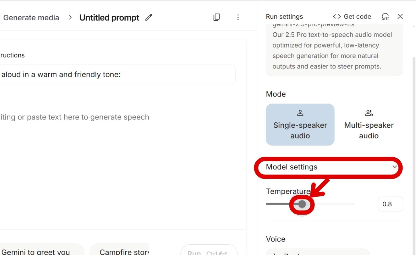Image resolution: width=416 pixels, height=255 pixels.
Task: Click the code brackets icon beside Get code
Action: (336, 16)
